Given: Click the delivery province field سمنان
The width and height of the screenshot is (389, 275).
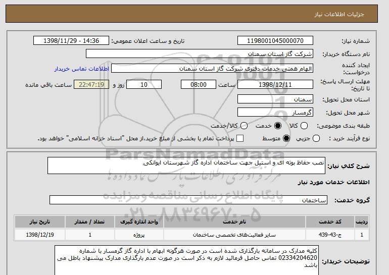Looking at the screenshot, I should pyautogui.click(x=275, y=99).
